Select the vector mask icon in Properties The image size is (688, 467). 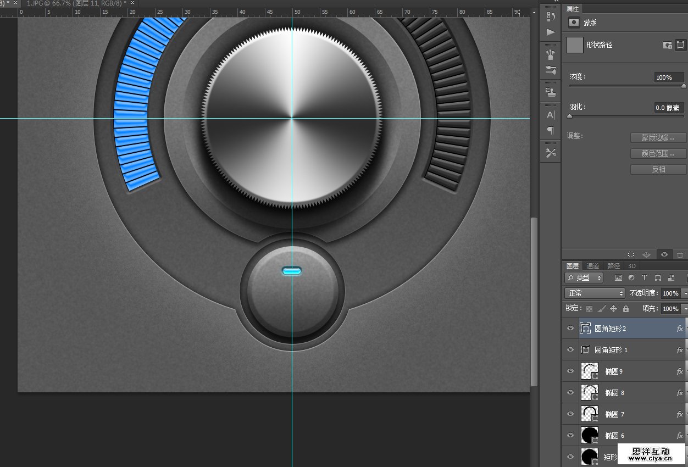click(680, 45)
